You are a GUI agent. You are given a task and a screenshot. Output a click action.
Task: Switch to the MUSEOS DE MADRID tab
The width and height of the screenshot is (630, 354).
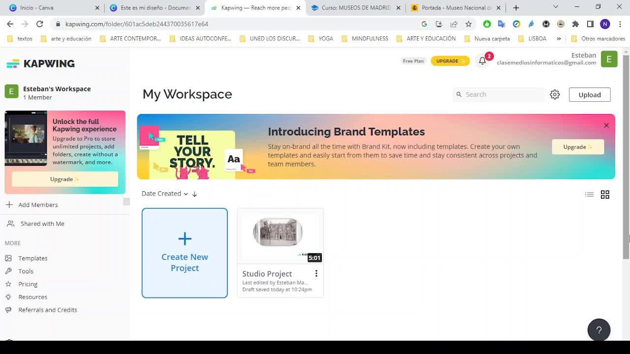[x=356, y=8]
